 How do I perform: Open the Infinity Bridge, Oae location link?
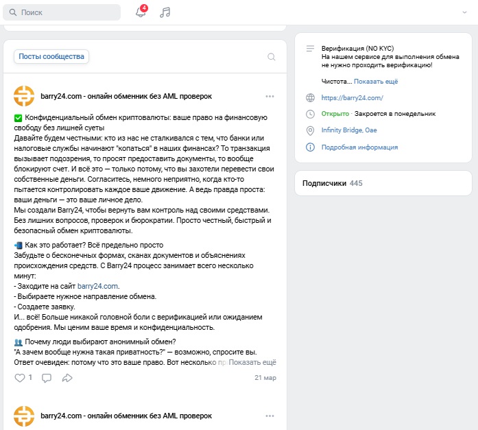(349, 130)
